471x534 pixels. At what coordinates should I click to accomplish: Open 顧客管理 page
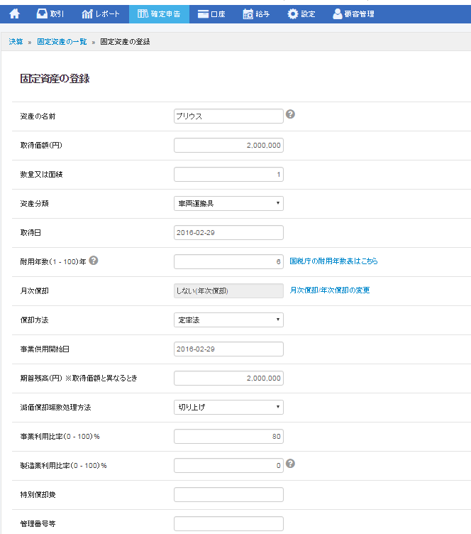353,13
